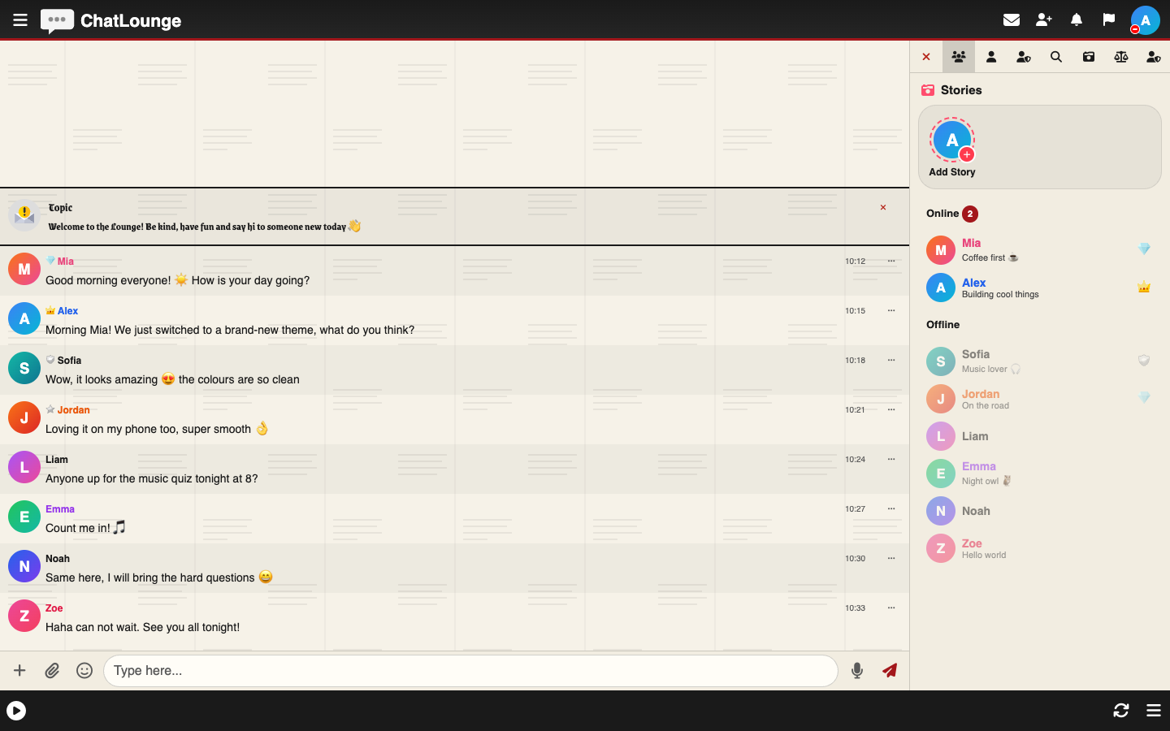Focus the Type here message field
1170x731 pixels.
(470, 671)
